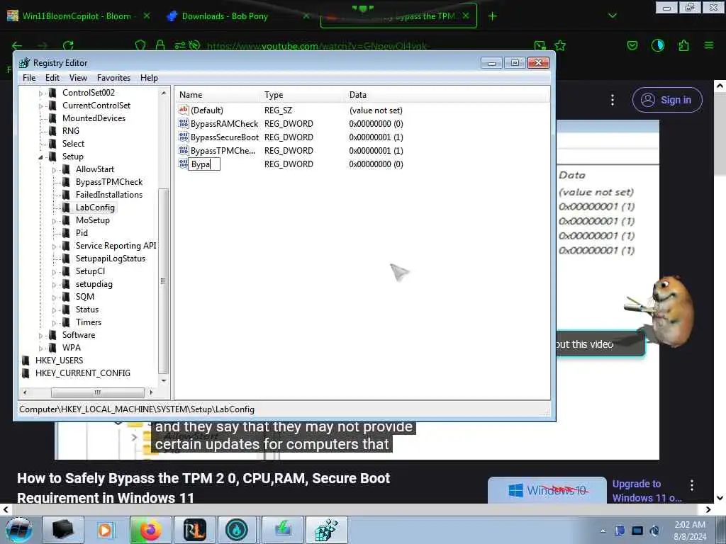726x544 pixels.
Task: Open a new browser tab
Action: click(x=492, y=16)
